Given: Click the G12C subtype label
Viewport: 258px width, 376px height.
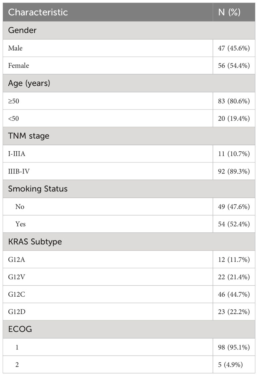Looking at the screenshot, I should (16, 294).
